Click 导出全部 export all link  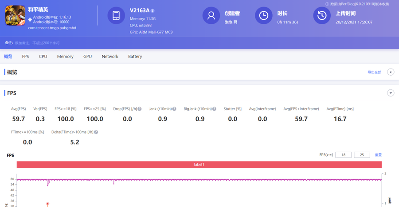(x=375, y=72)
